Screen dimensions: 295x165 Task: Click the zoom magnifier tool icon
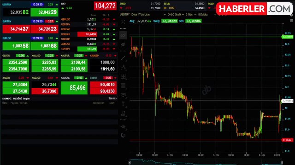click(123, 126)
